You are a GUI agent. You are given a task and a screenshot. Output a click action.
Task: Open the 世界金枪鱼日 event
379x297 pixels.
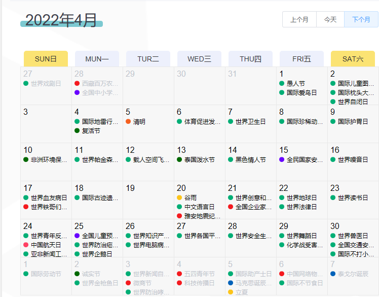click(100, 283)
